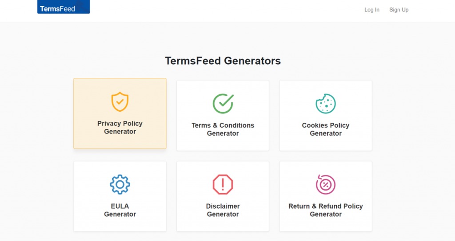This screenshot has height=241, width=455.
Task: Click the "TermsFeed Generators" page heading
Action: pyautogui.click(x=223, y=61)
